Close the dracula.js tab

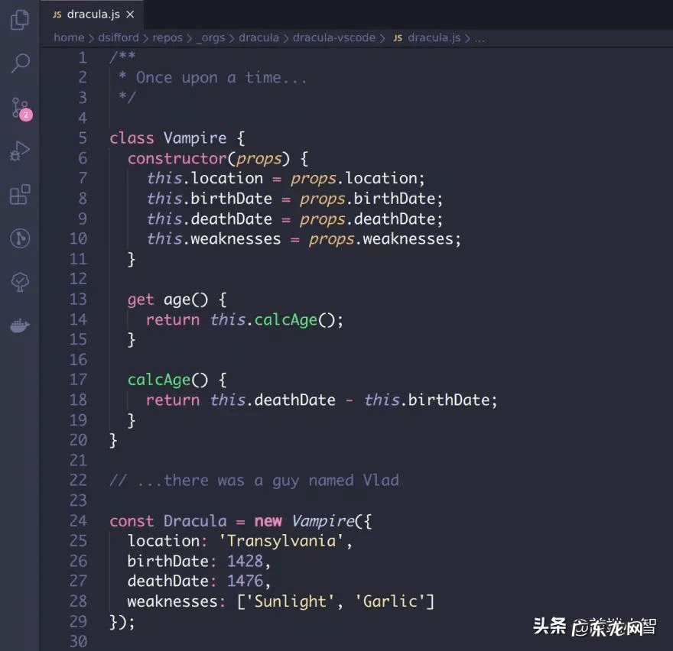click(x=130, y=15)
